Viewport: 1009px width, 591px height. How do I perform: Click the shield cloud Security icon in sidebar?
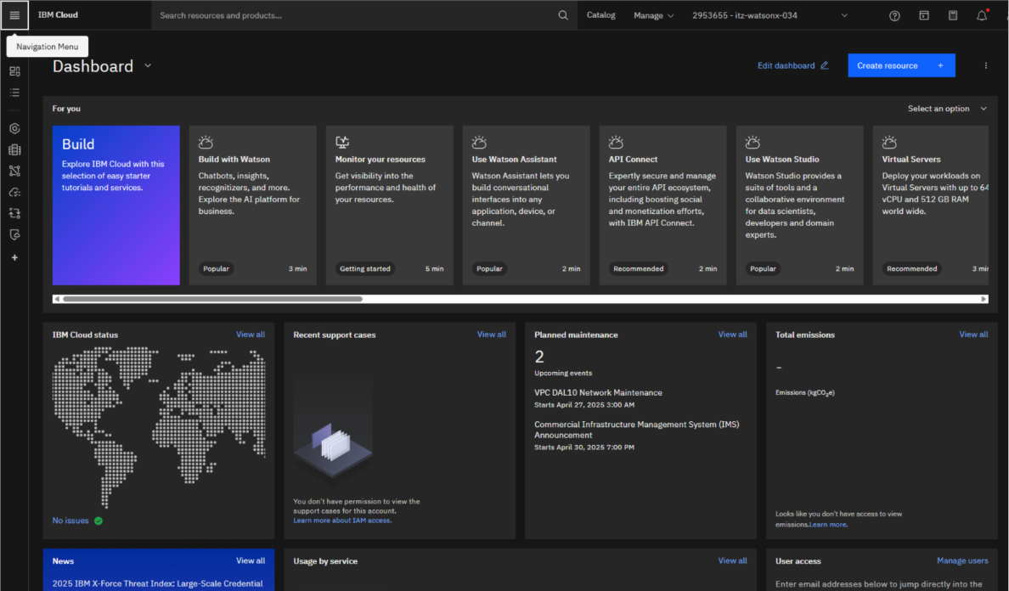14,234
